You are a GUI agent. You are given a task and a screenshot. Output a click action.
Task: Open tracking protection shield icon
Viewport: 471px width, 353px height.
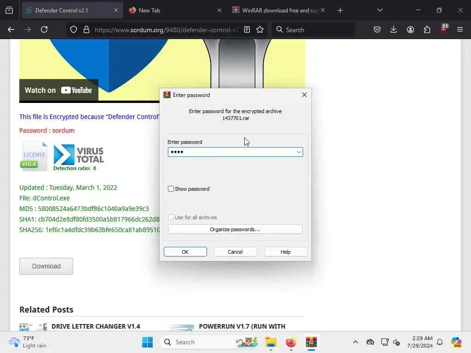coord(74,29)
